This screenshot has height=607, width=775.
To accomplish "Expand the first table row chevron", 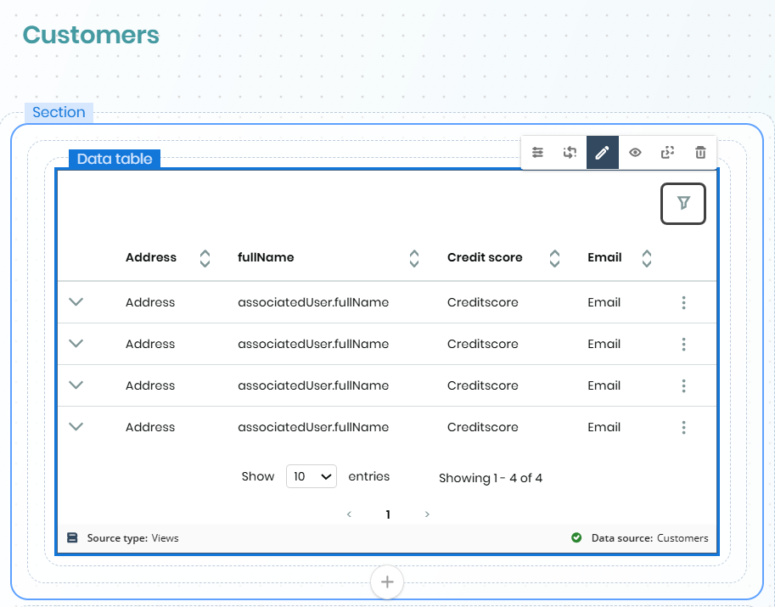I will (x=76, y=301).
